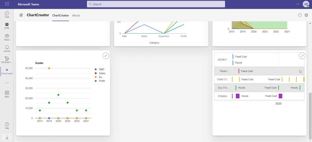
Task: Toggle R&D series in scatter legend
Action: click(x=100, y=69)
